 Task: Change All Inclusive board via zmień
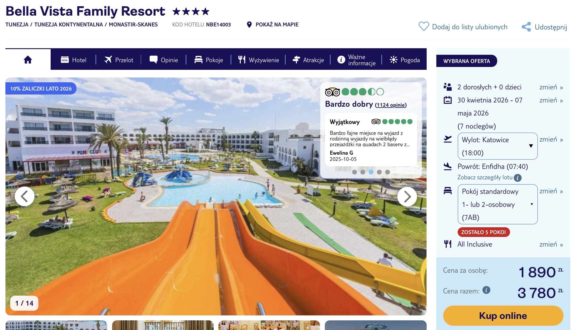click(551, 244)
